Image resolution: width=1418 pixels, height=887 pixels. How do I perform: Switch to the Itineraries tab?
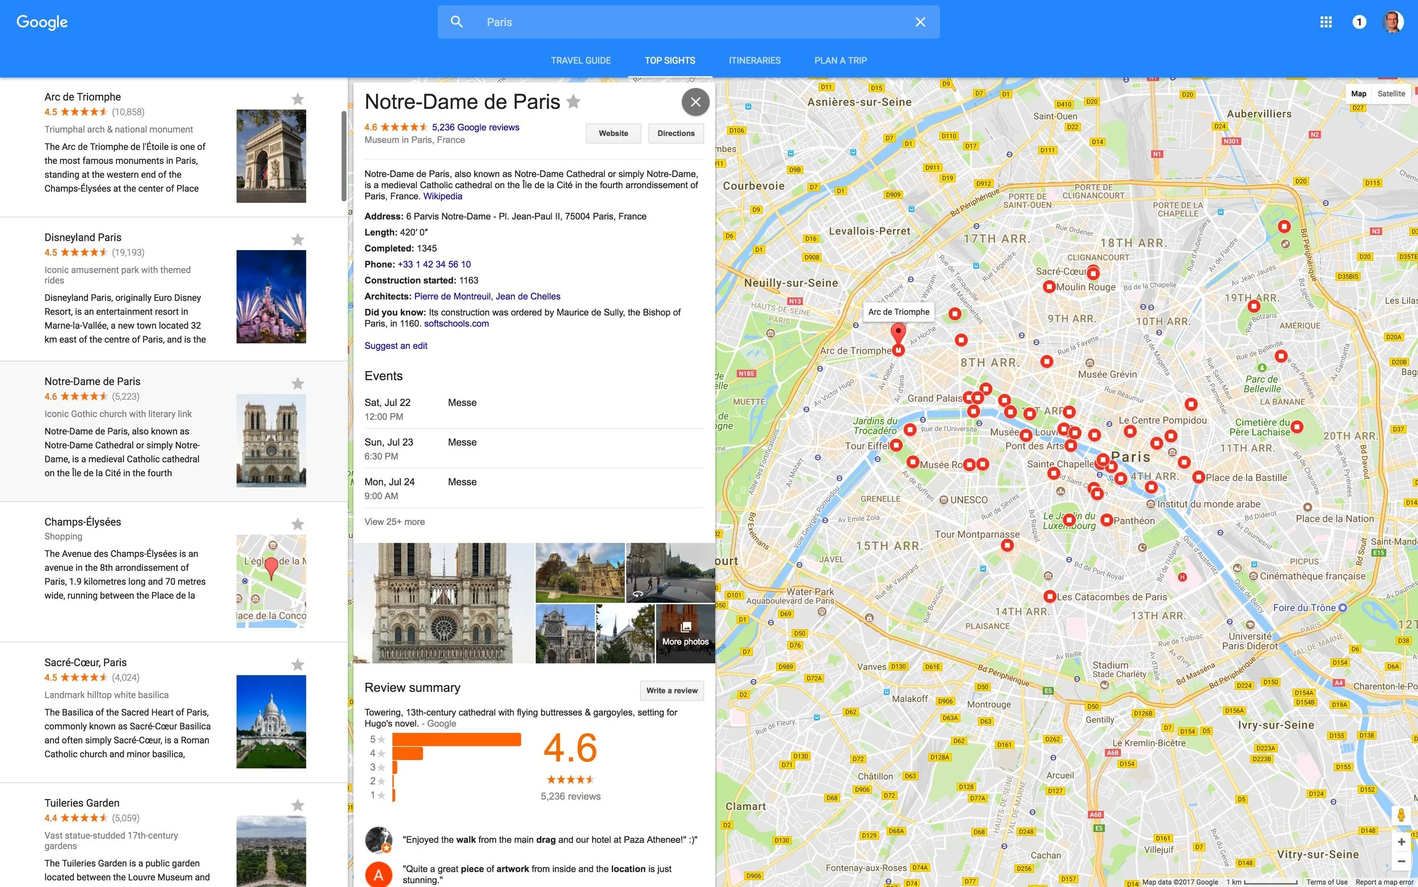click(754, 61)
